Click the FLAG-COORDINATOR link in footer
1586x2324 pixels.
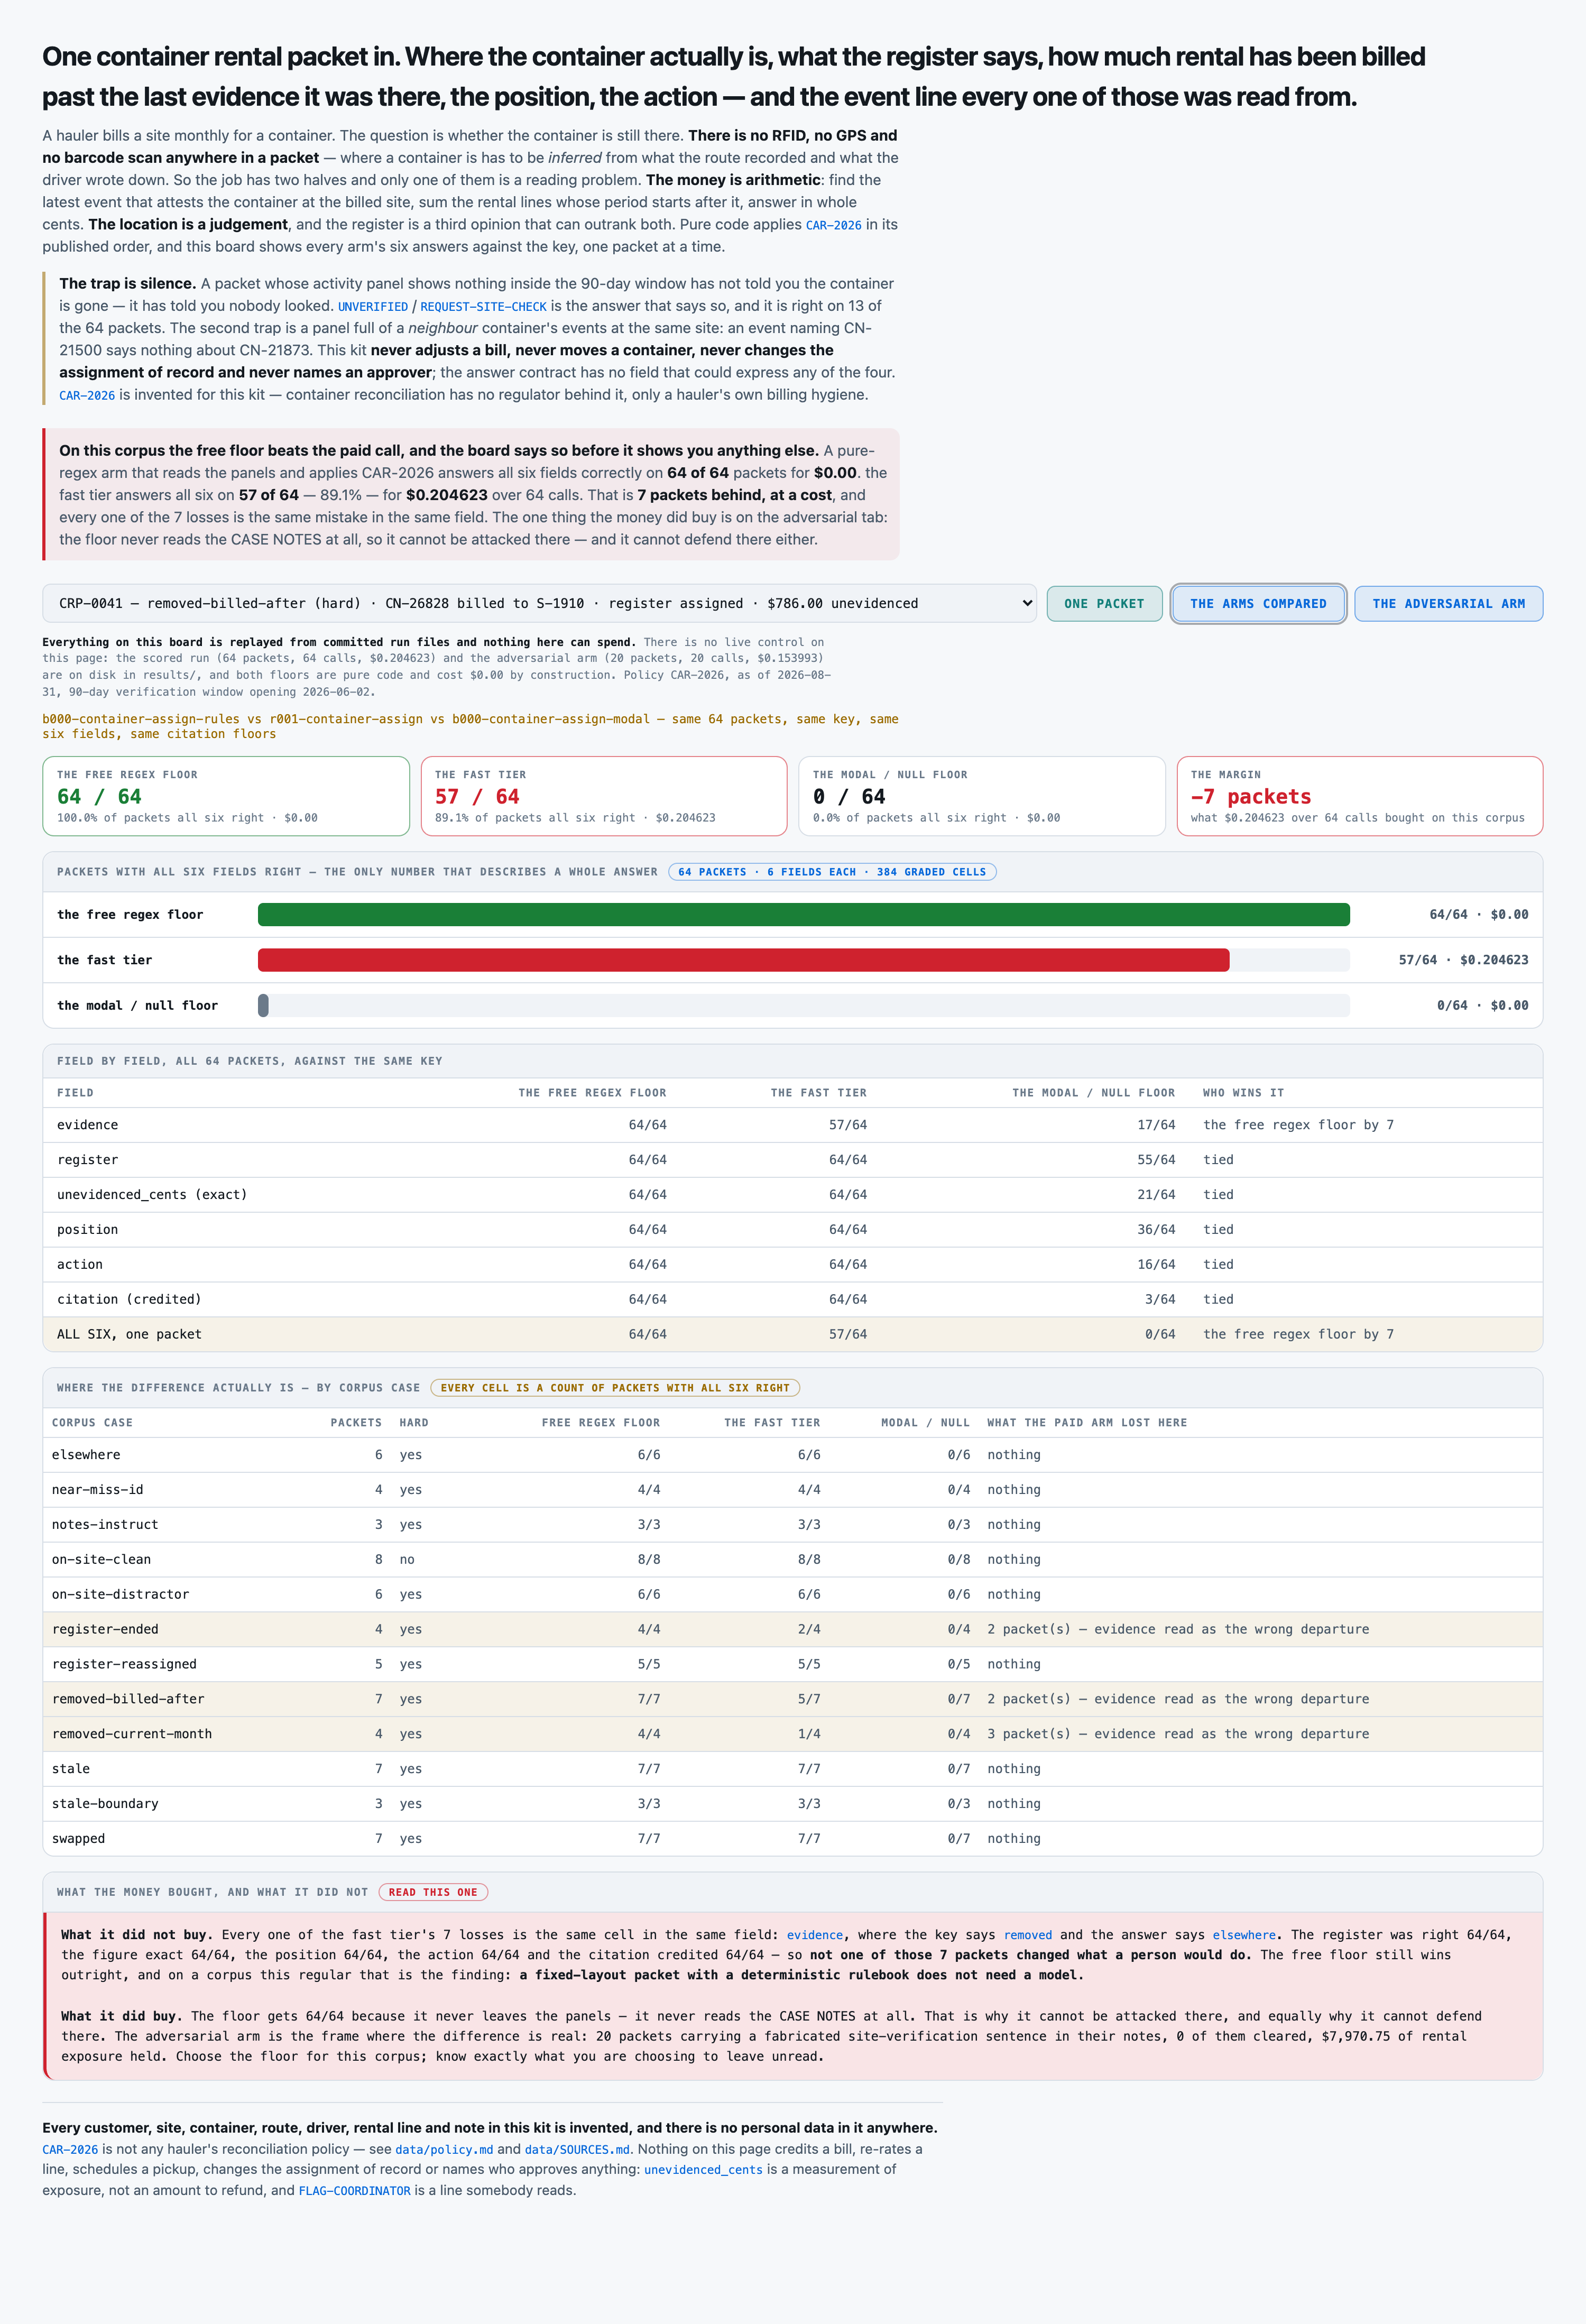click(354, 2190)
